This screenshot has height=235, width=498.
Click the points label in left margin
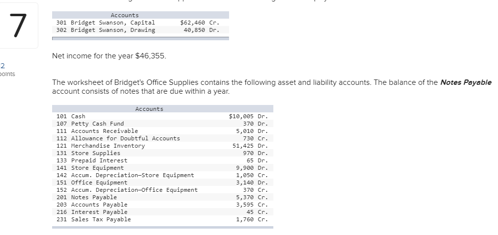[x=7, y=74]
